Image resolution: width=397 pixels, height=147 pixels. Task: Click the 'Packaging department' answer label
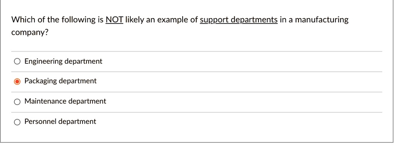60,81
